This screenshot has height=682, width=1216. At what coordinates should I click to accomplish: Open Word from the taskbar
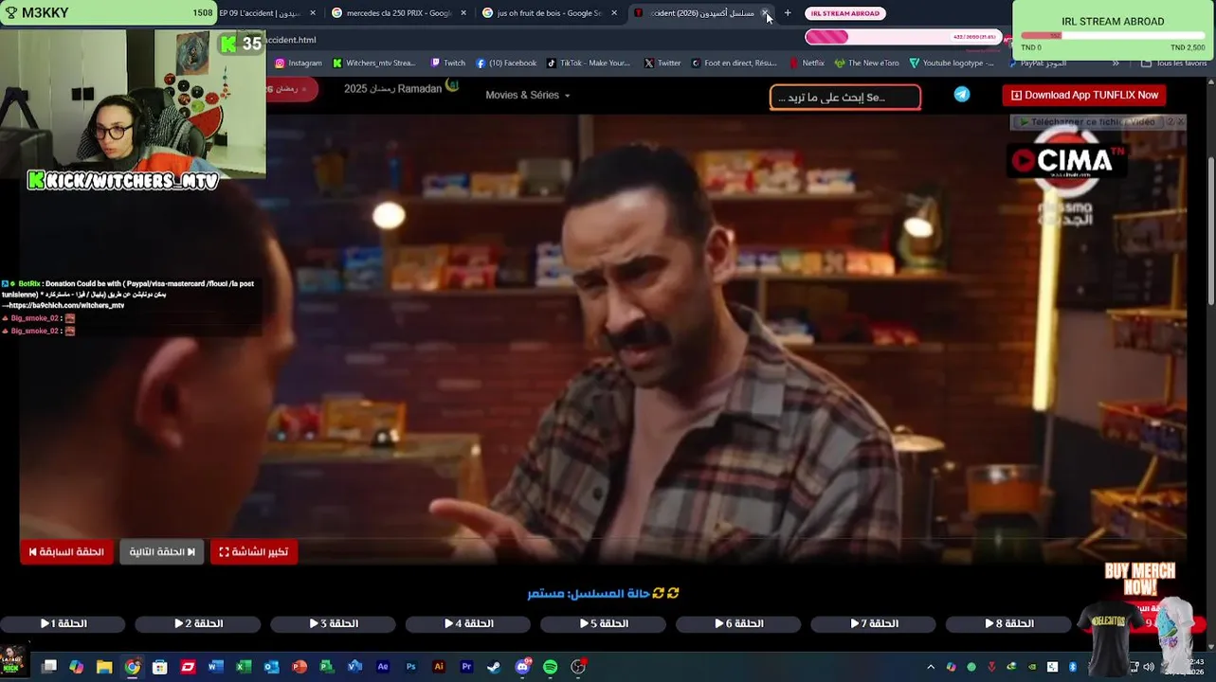pyautogui.click(x=215, y=667)
